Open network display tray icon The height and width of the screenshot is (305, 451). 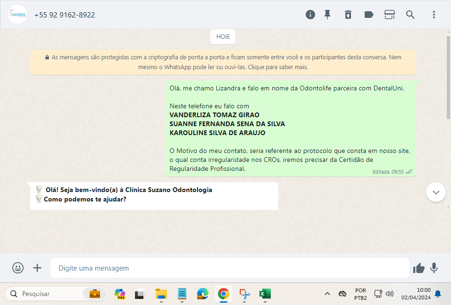coord(378,294)
